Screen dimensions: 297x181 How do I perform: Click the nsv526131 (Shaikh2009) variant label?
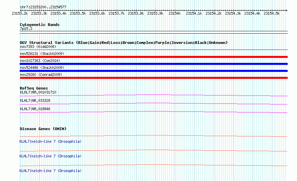click(x=42, y=54)
